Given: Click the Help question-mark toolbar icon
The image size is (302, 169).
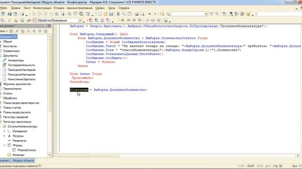Looking at the screenshot, I should [x=236, y=14].
